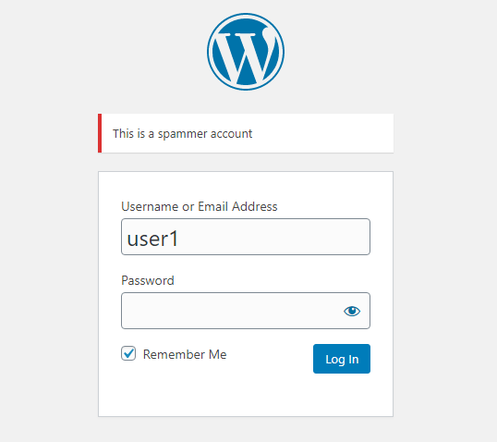Screen dimensions: 497x442
Task: Reveal typed password with eye toggle
Action: pos(352,311)
